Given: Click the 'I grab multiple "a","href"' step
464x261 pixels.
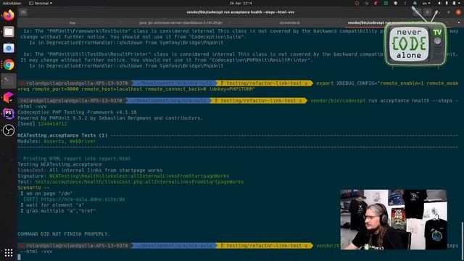Looking at the screenshot, I should pos(58,211).
